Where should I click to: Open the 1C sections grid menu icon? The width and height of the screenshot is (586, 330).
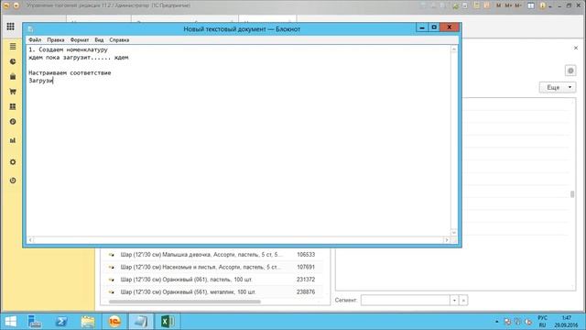click(x=10, y=27)
